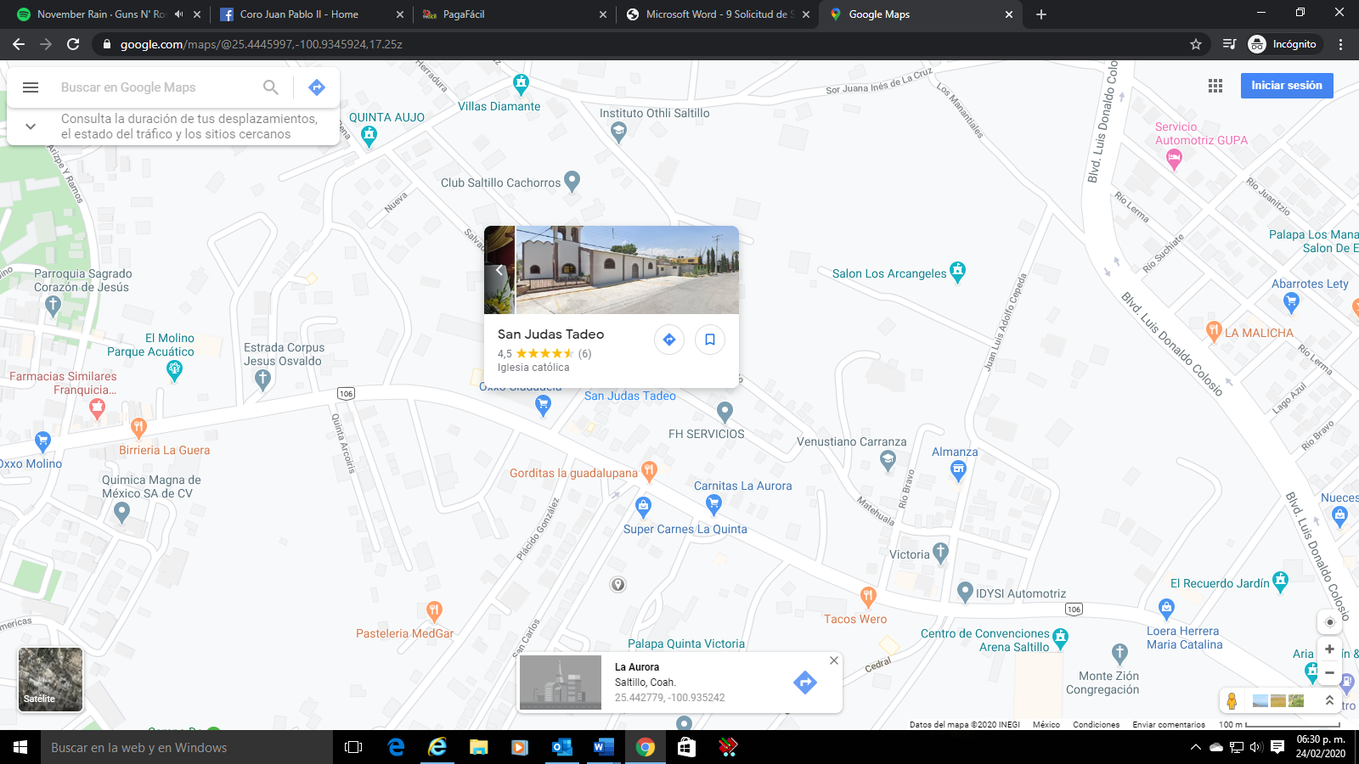Save San Judas Tadeo with bookmark icon

point(710,340)
